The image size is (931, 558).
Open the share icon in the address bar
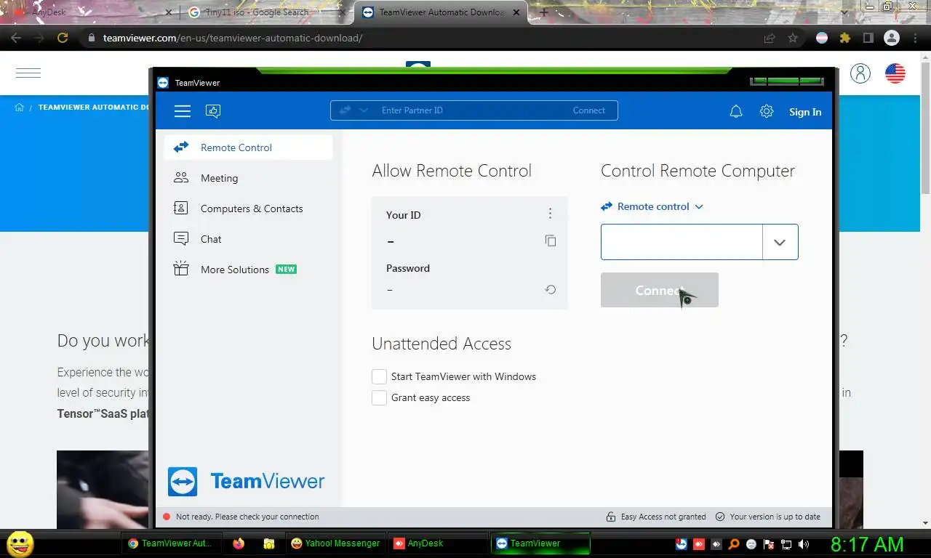[x=770, y=38]
